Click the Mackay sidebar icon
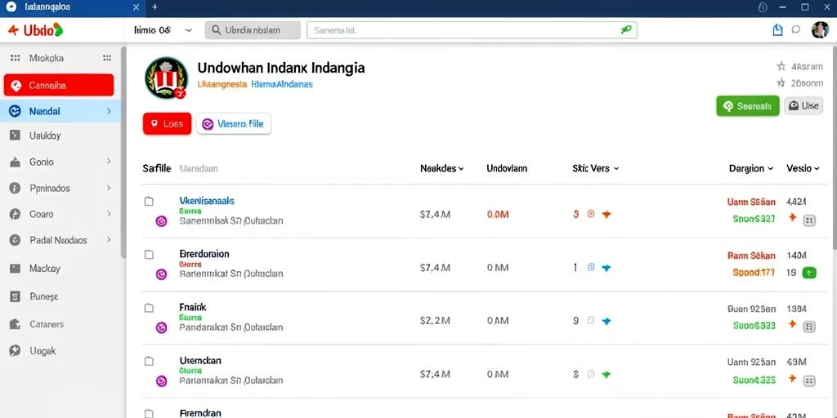 (x=15, y=269)
